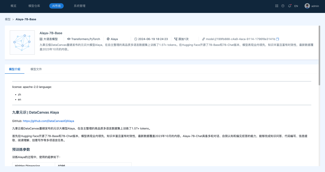Click the 模型 breadcrumb link
Image resolution: width=325 pixels, height=172 pixels.
tap(8, 19)
